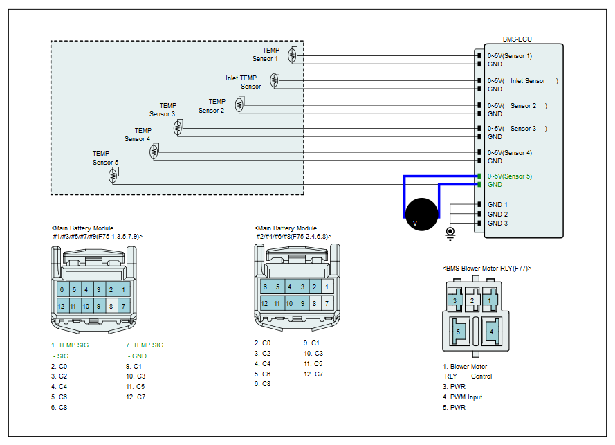Click the green 0~5V(Sensor 5) label
This screenshot has height=445, width=615.
click(x=509, y=176)
